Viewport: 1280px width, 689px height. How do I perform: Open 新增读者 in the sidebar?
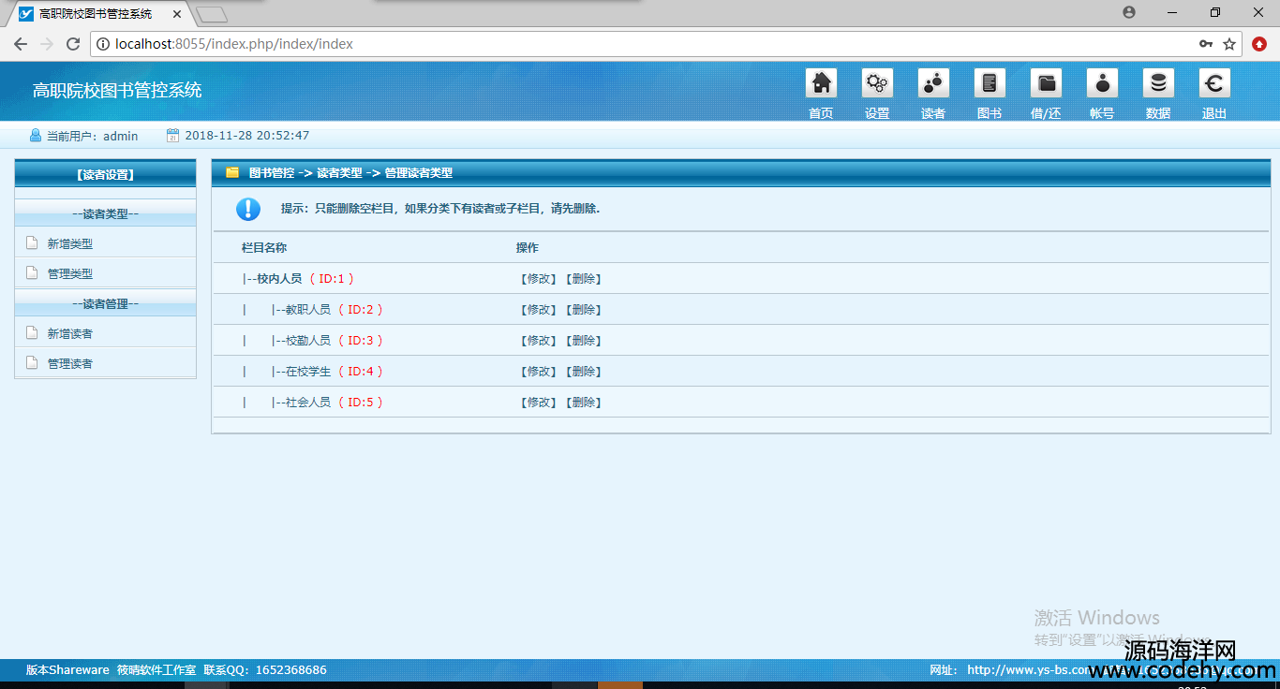(x=70, y=333)
